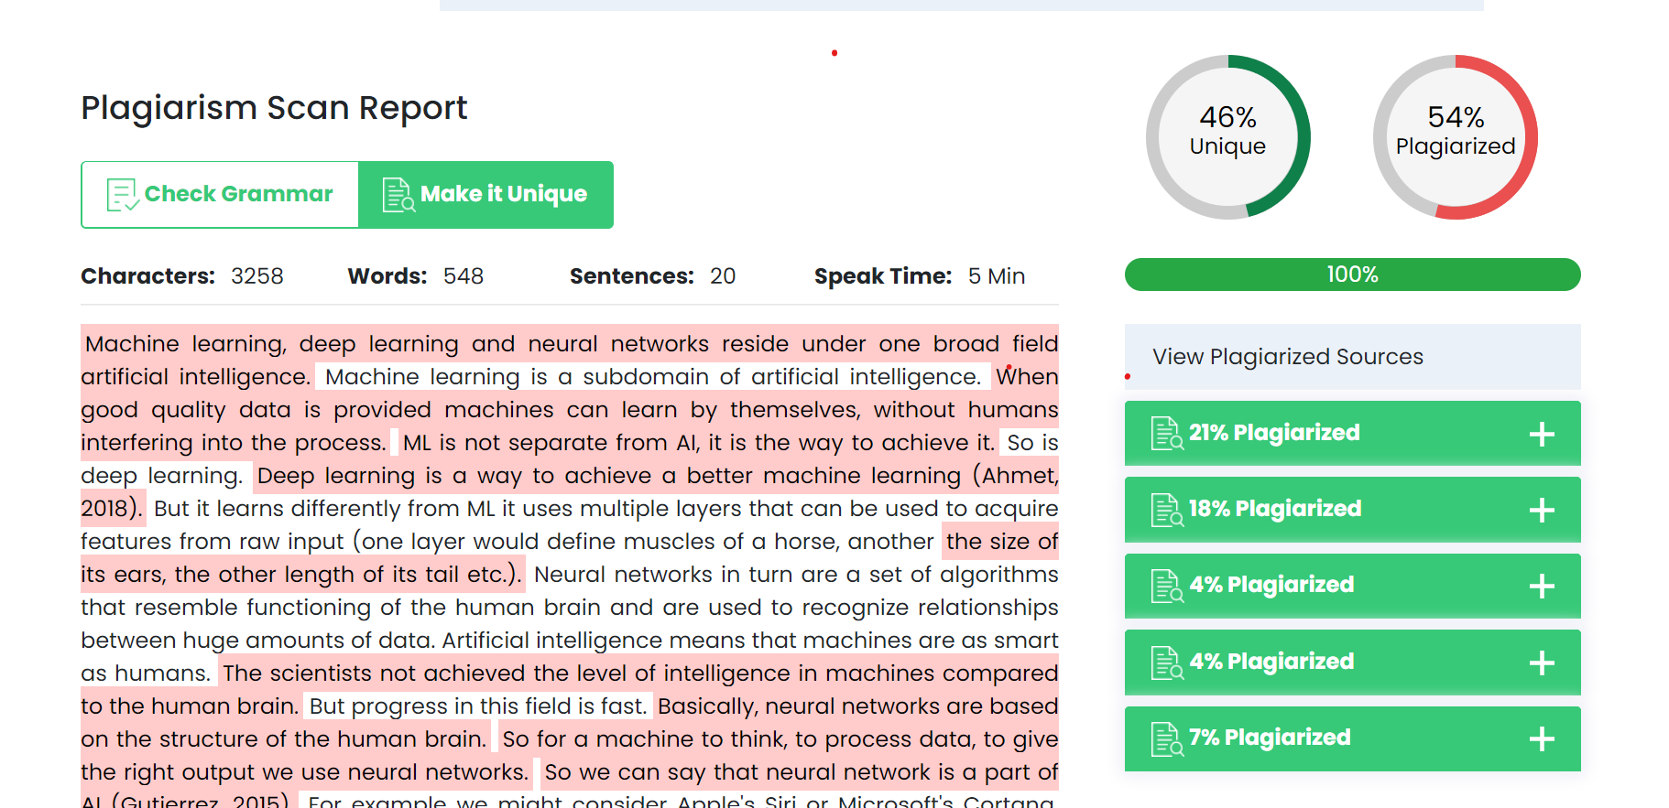
Task: Click the Plagiarism Scan Report heading
Action: 274,108
